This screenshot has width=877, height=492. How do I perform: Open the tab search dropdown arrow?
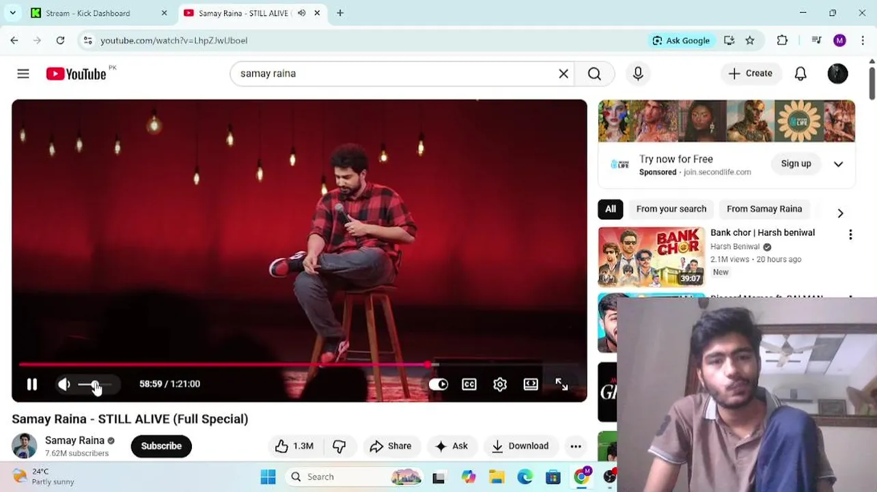12,13
